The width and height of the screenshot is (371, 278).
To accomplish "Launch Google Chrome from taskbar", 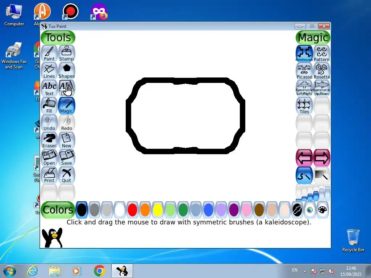I will coord(99,271).
